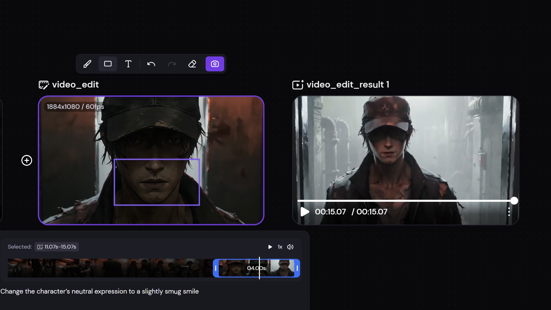Click the 1884x1080 / 60fps label
Viewport: 551px width, 310px height.
click(x=75, y=107)
